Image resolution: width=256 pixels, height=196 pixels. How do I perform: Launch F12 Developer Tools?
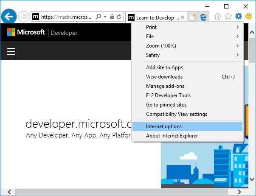pos(187,95)
